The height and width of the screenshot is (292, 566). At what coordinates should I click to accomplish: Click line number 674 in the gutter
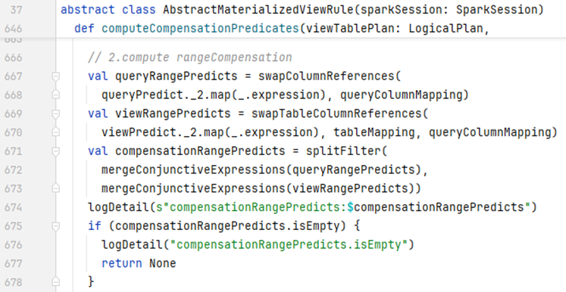point(14,207)
